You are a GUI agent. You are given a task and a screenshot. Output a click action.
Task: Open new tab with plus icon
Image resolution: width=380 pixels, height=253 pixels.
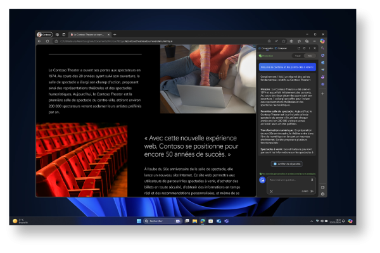point(115,34)
